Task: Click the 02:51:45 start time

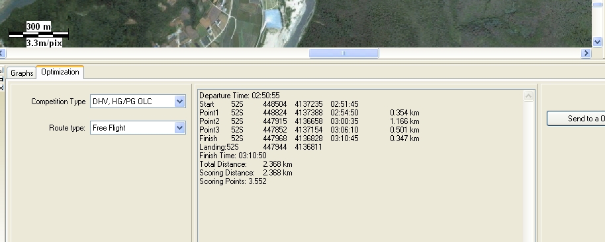Action: click(x=344, y=104)
